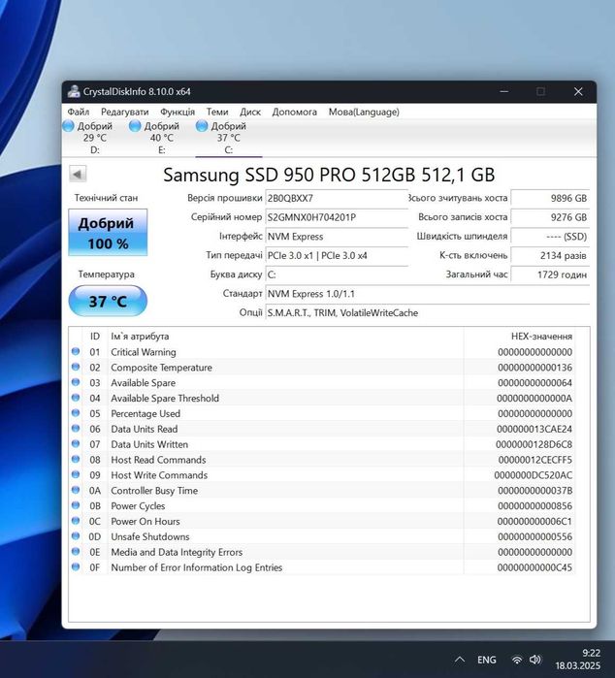The width and height of the screenshot is (615, 678).
Task: Click power on count 2134 разів
Action: pyautogui.click(x=550, y=255)
